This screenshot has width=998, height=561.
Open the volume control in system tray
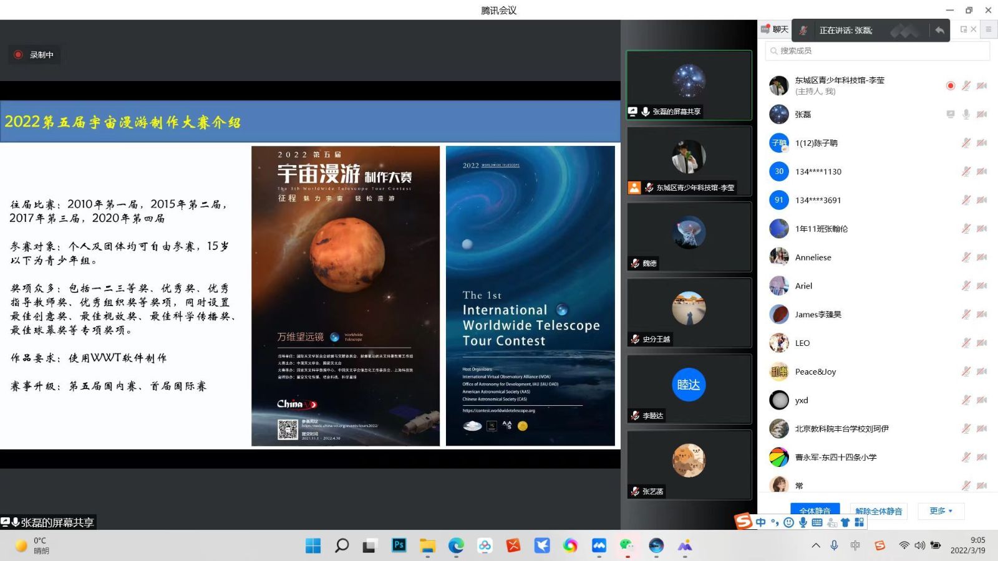pos(919,545)
